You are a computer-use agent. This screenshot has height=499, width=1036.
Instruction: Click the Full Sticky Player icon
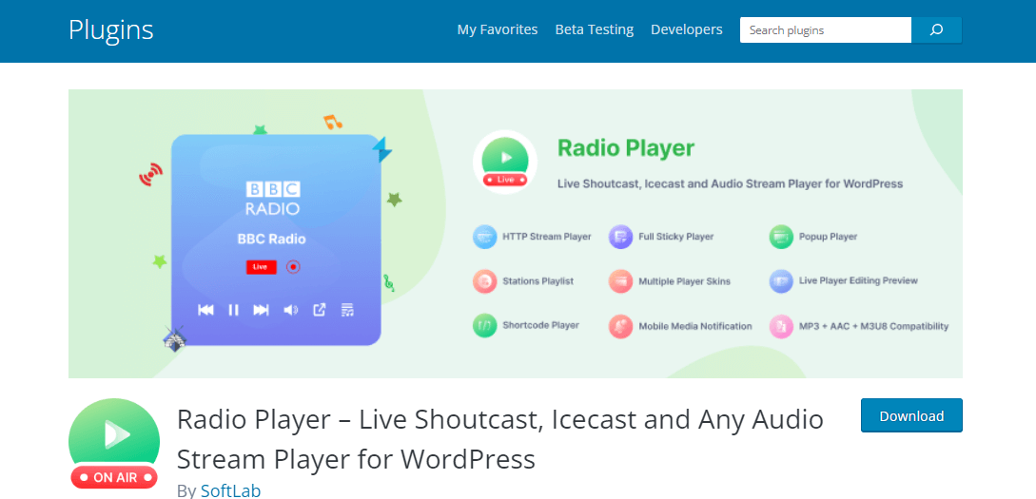(x=620, y=237)
